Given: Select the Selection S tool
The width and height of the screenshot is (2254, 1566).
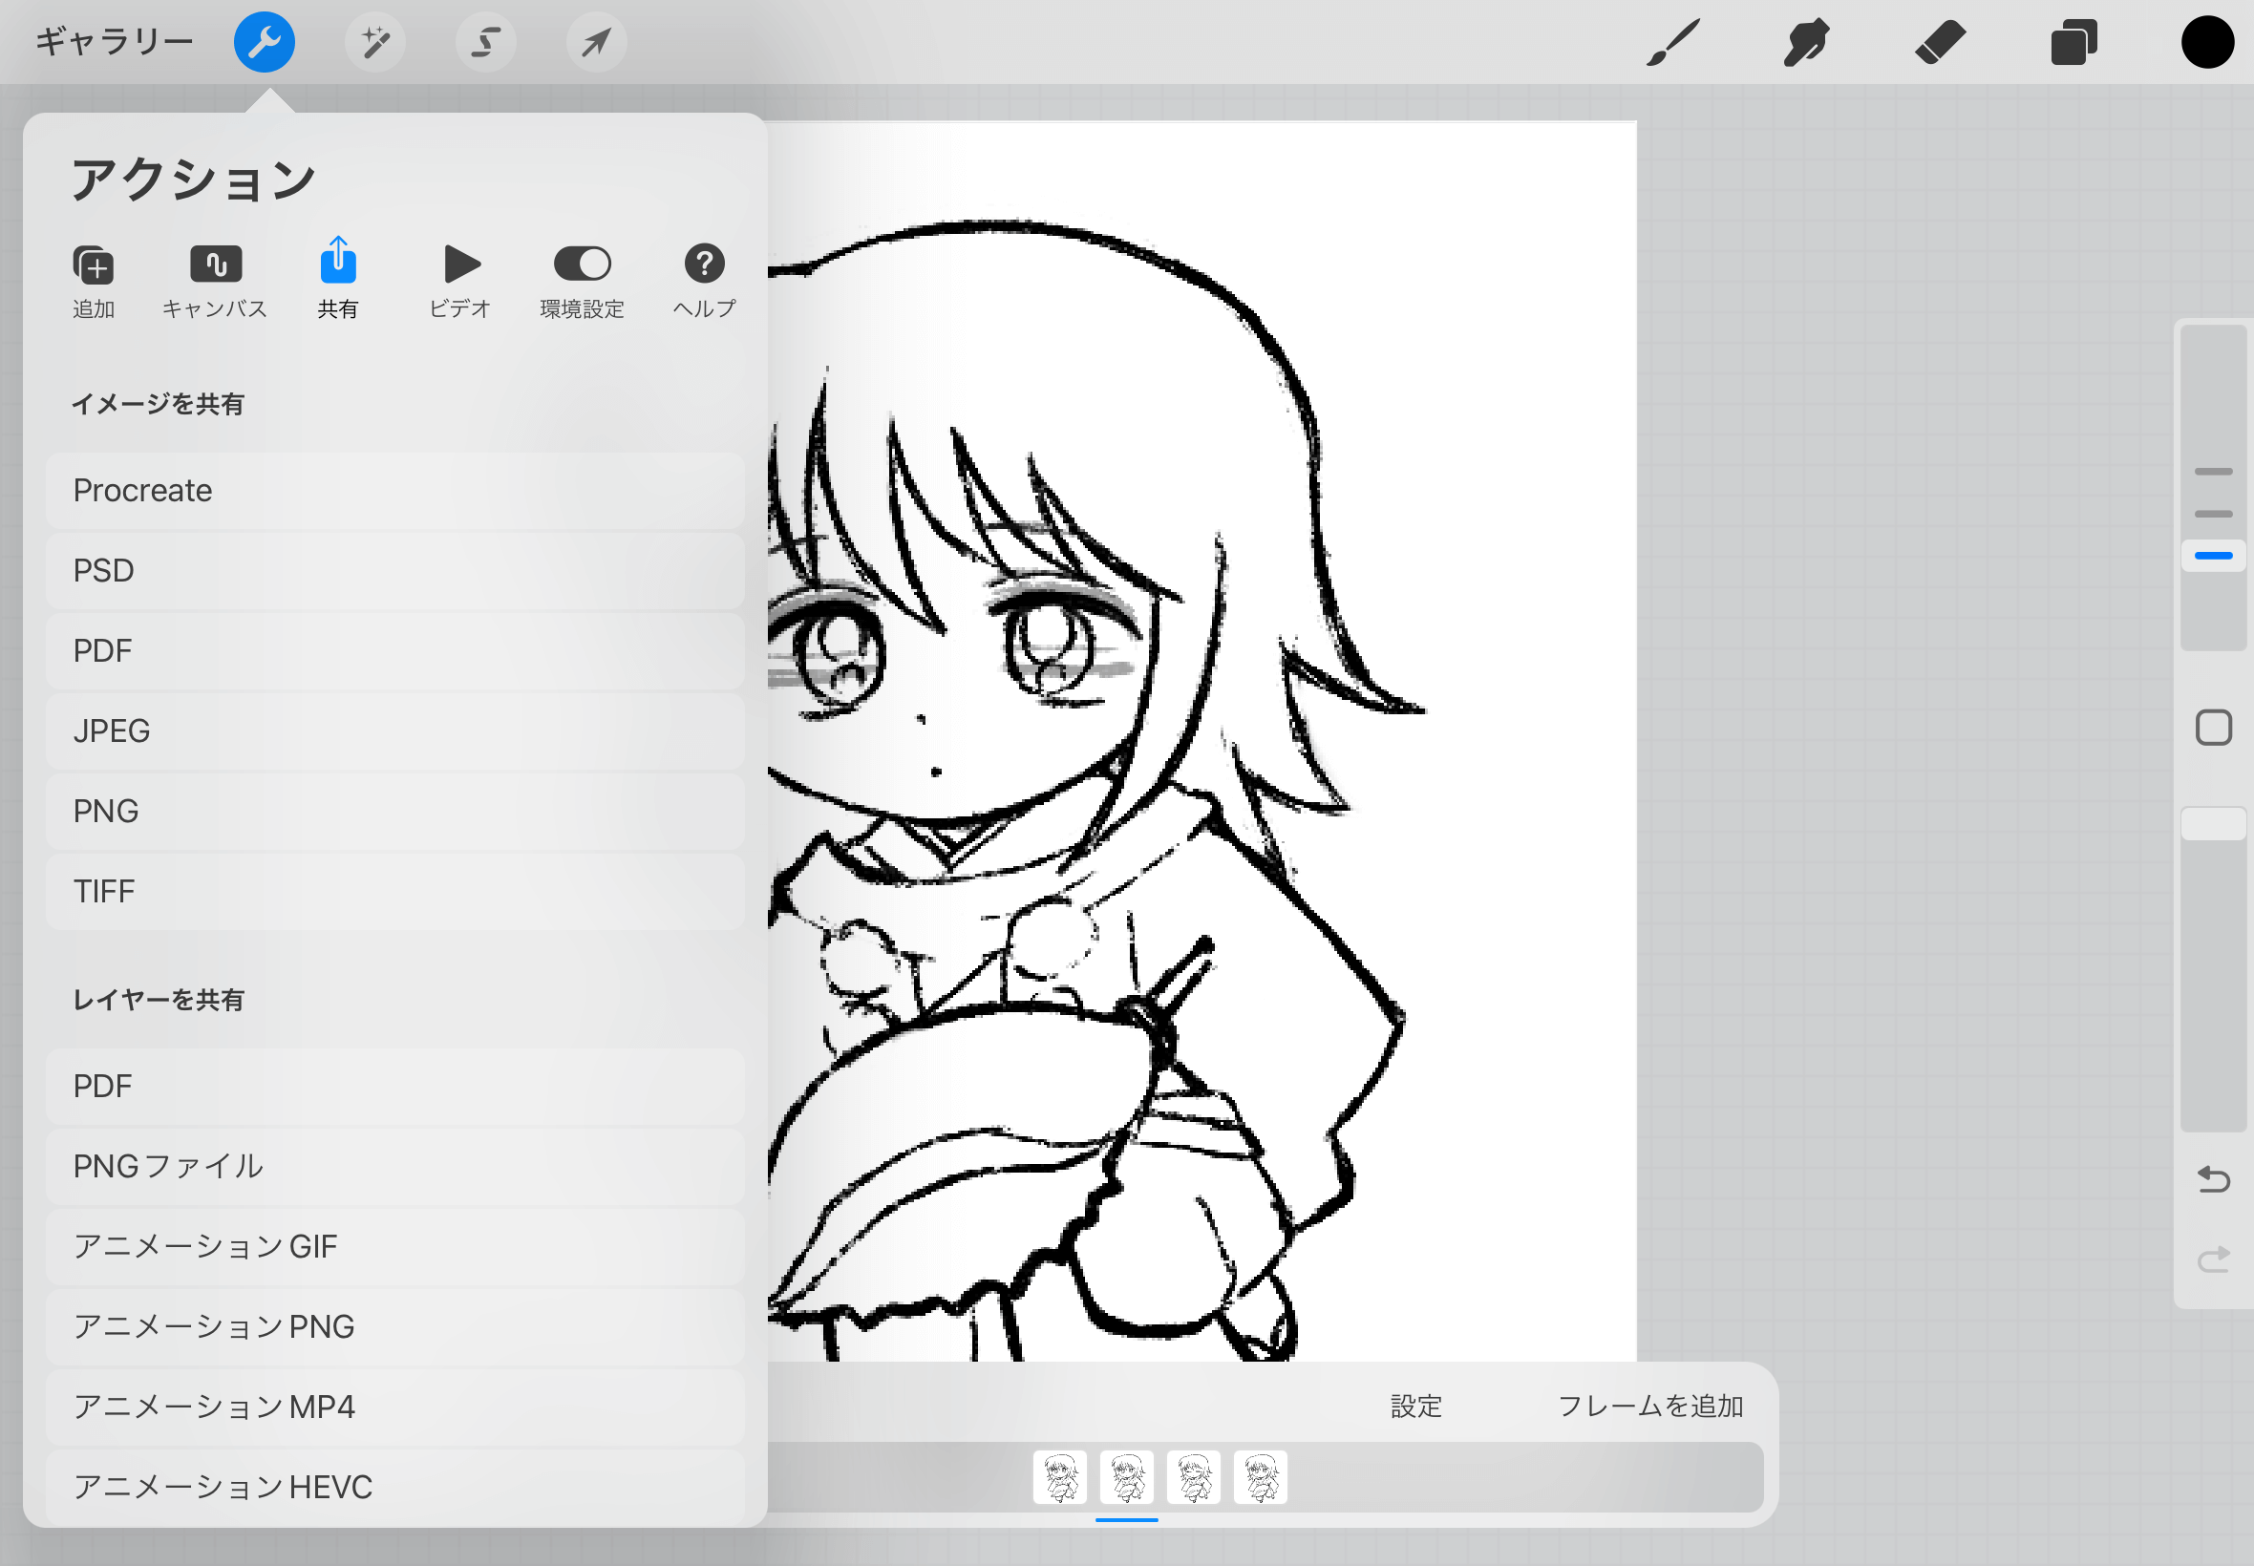Looking at the screenshot, I should click(486, 42).
